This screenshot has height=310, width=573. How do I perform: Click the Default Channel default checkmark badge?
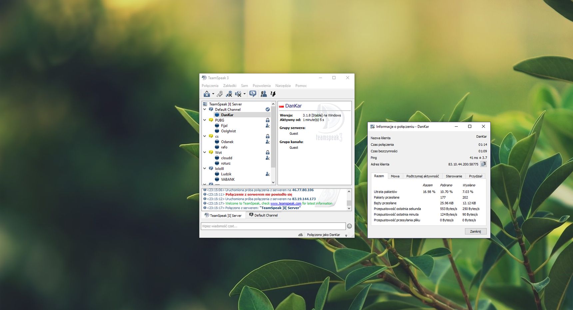coord(268,109)
